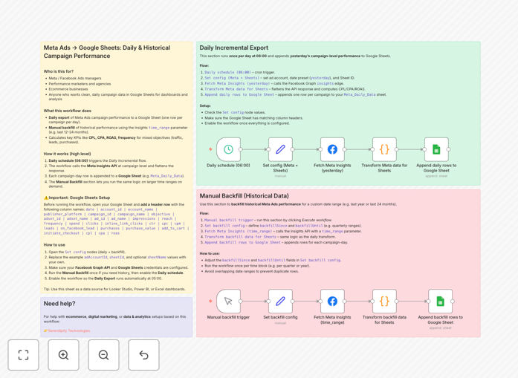Viewport: 518px width, 378px height.
Task: Select the Fetch Meta Insights (time_range) Facebook node
Action: (x=332, y=301)
